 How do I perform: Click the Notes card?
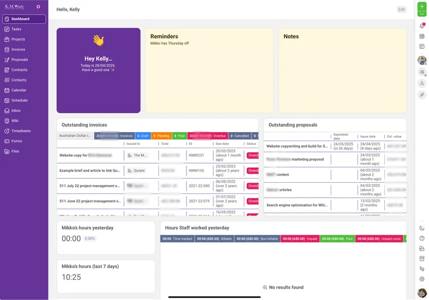pos(343,70)
